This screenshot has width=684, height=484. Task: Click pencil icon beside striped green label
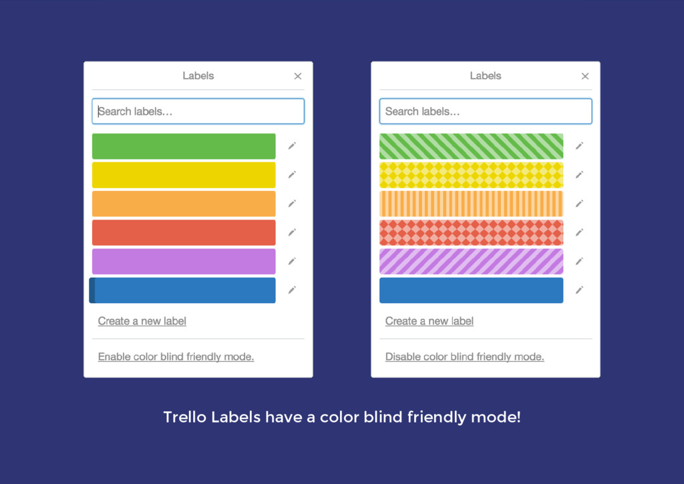pos(579,146)
